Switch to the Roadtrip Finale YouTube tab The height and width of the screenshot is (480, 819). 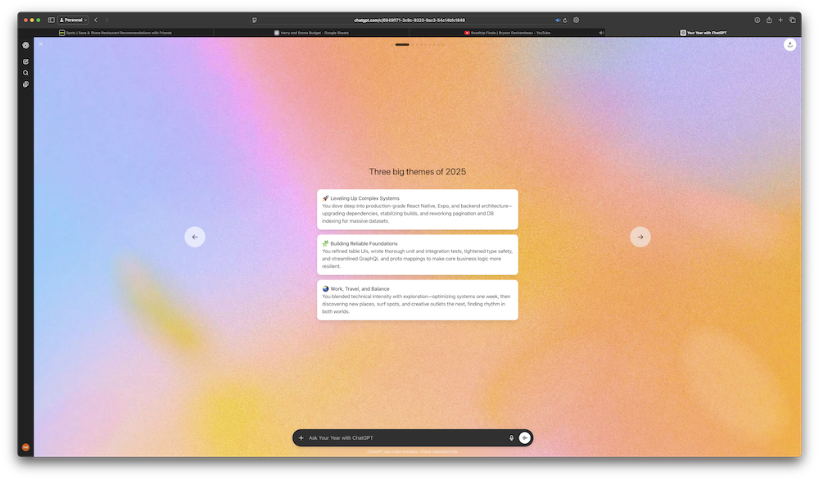click(508, 33)
